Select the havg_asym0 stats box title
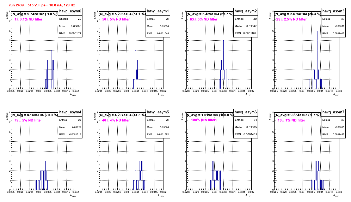This screenshot has width=351, height=202. click(x=70, y=11)
